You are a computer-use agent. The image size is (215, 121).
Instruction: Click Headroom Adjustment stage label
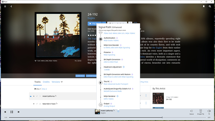click(112, 67)
